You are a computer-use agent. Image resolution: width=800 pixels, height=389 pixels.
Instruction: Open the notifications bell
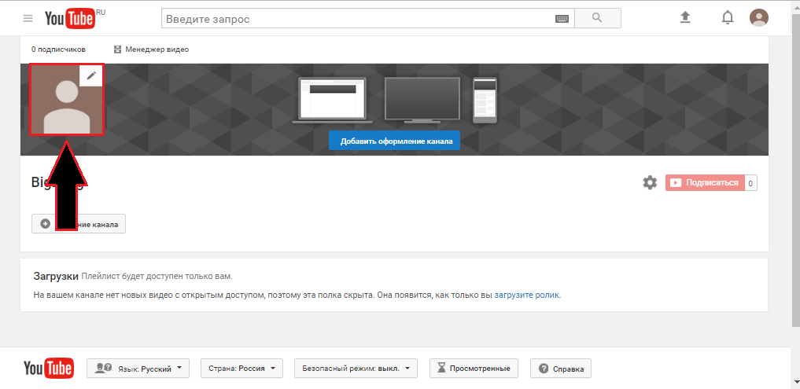pyautogui.click(x=727, y=17)
